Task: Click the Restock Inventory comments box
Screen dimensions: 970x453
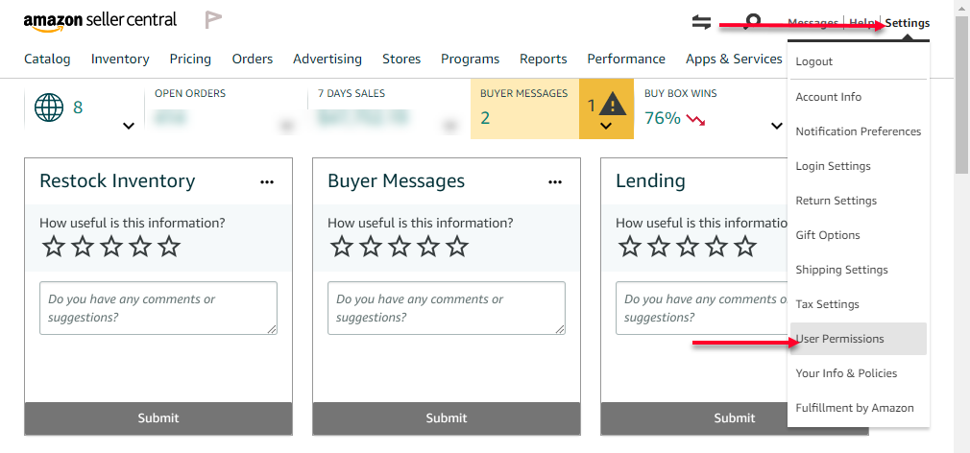Action: pyautogui.click(x=158, y=308)
